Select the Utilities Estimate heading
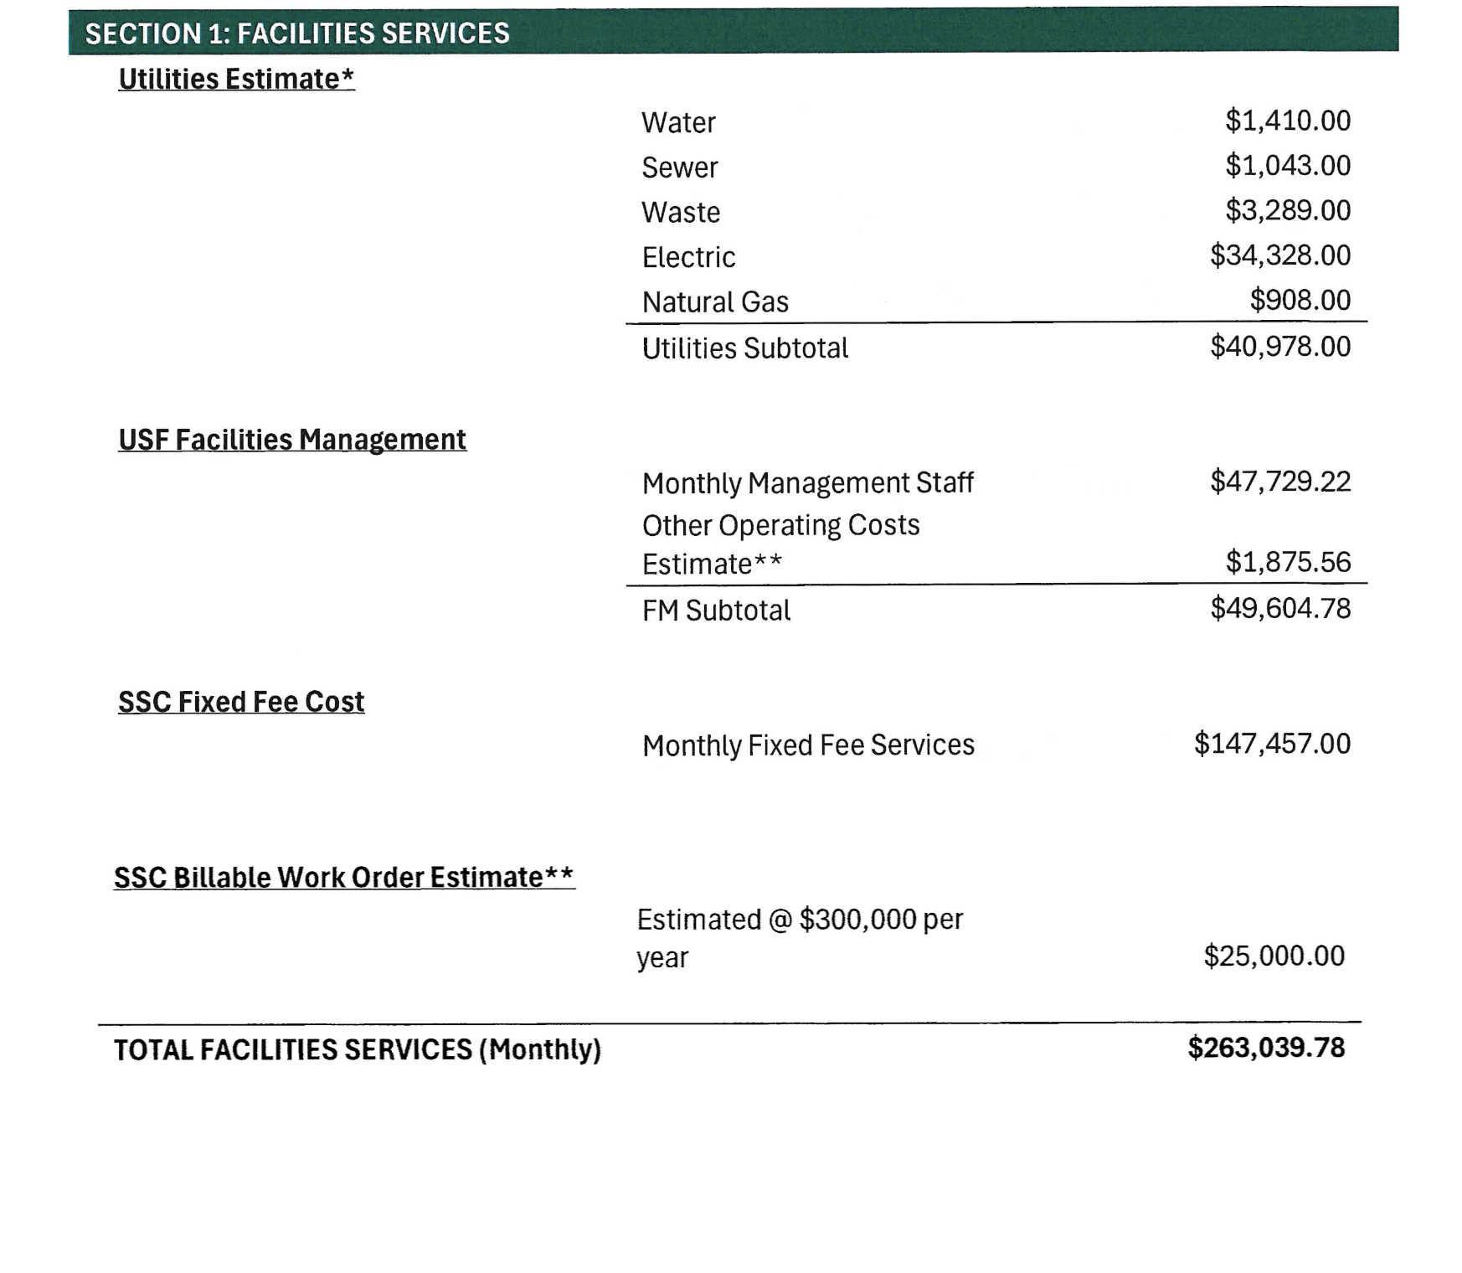Image resolution: width=1462 pixels, height=1273 pixels. pos(236,79)
